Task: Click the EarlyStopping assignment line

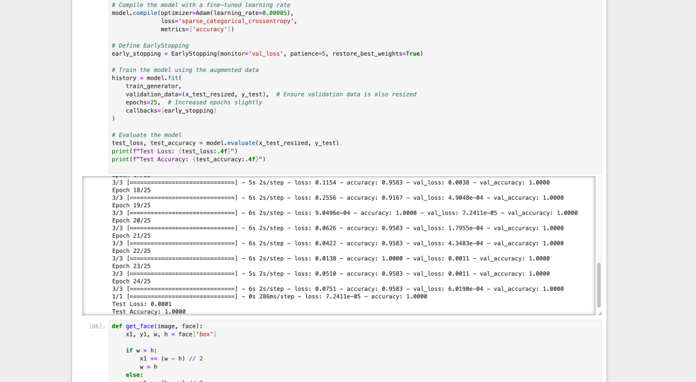Action: point(267,53)
